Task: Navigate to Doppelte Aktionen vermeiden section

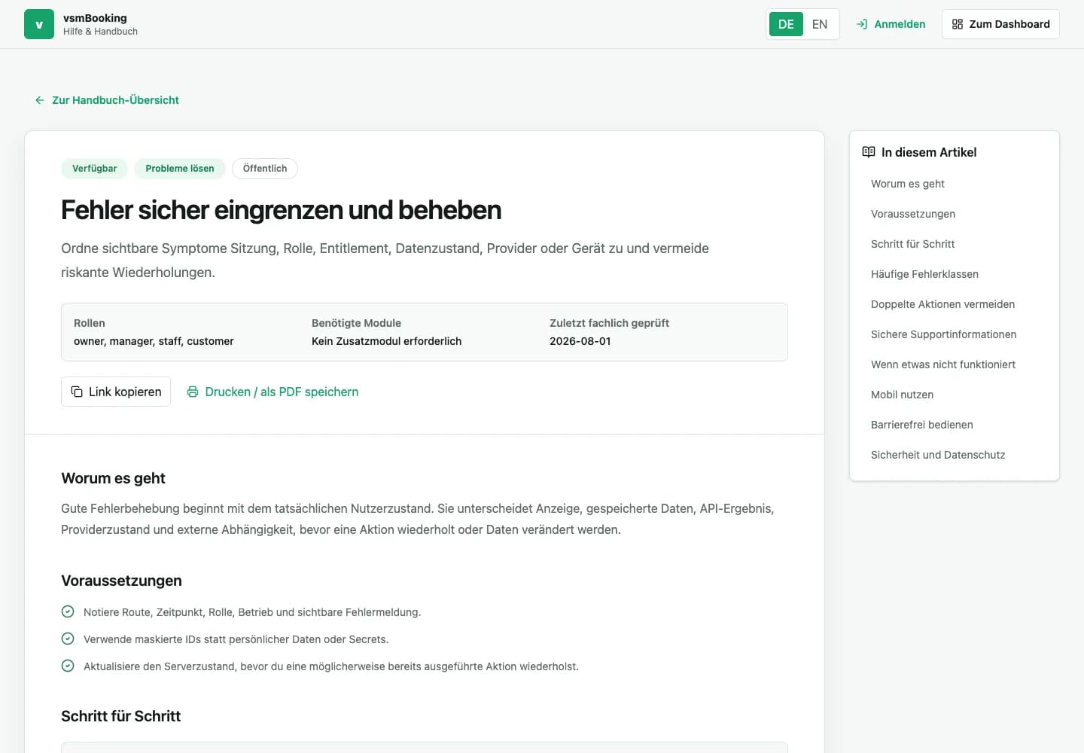Action: pyautogui.click(x=942, y=304)
